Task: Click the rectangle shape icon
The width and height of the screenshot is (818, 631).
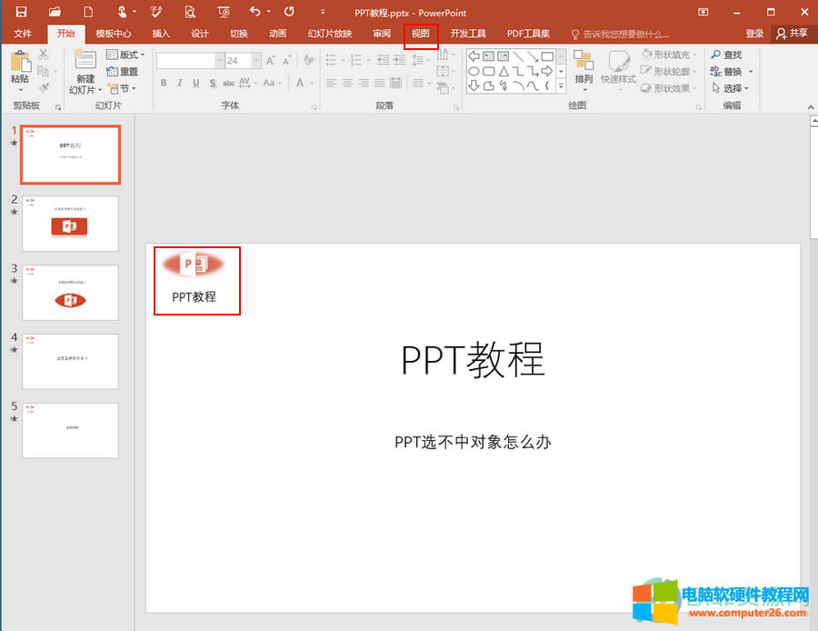Action: coord(547,56)
